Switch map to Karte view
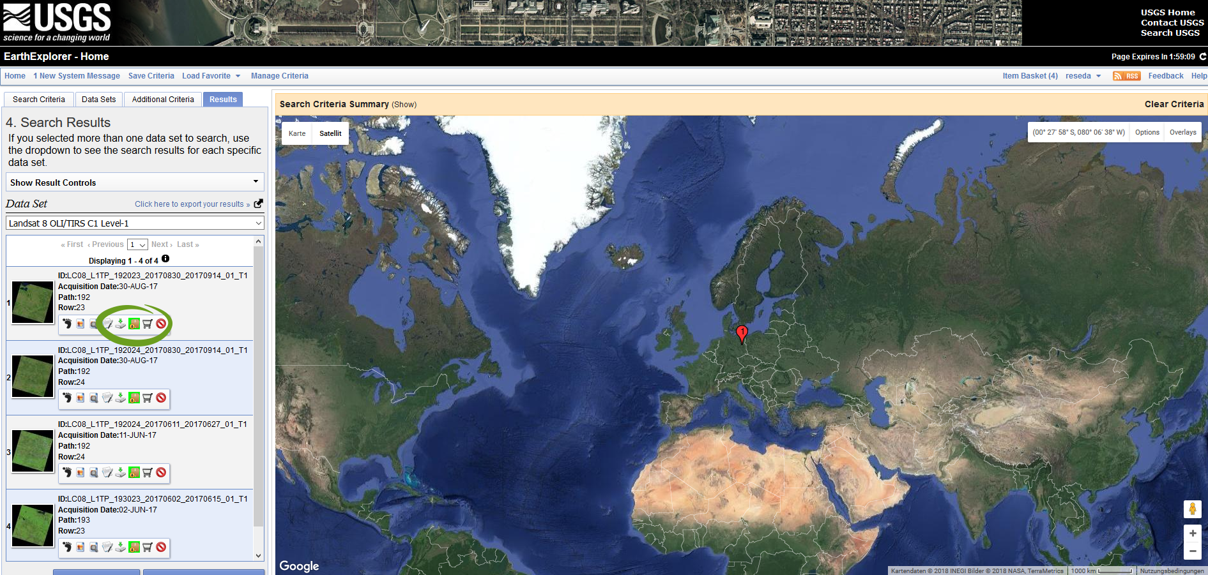Image resolution: width=1208 pixels, height=575 pixels. point(297,133)
